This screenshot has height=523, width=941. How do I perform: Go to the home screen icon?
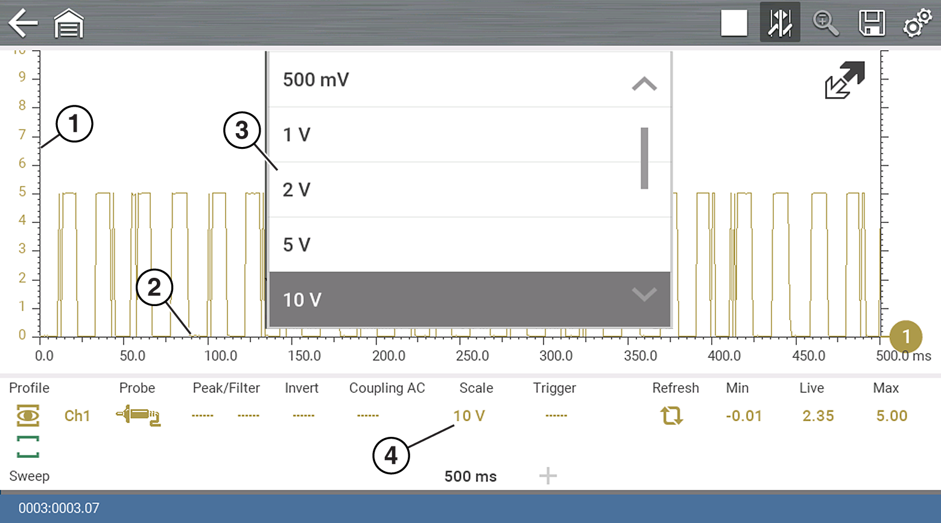tap(69, 24)
